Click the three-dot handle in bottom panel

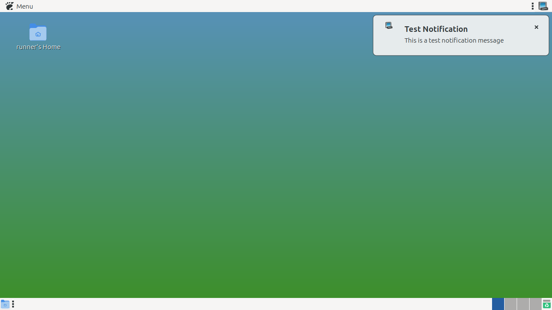13,304
